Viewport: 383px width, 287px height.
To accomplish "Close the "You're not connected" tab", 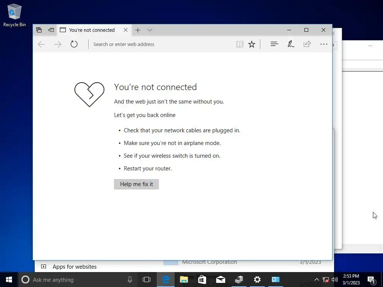I will pos(126,30).
